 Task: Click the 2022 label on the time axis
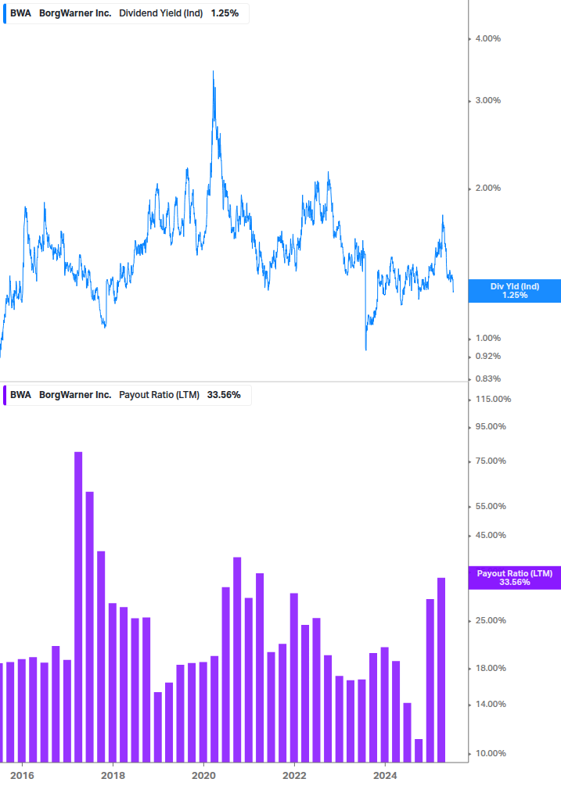[x=294, y=776]
